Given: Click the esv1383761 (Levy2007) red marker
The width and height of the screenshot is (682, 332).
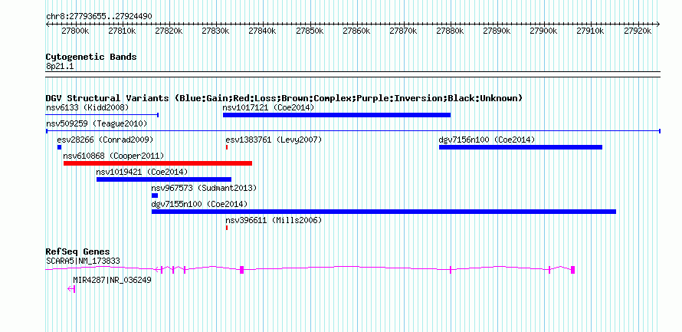Looking at the screenshot, I should [227, 147].
